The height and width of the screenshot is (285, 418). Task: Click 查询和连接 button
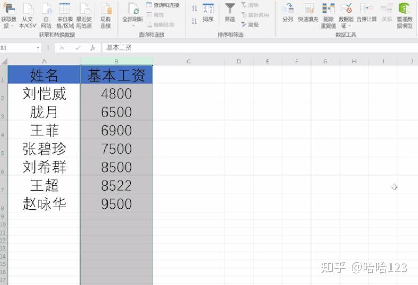click(163, 5)
